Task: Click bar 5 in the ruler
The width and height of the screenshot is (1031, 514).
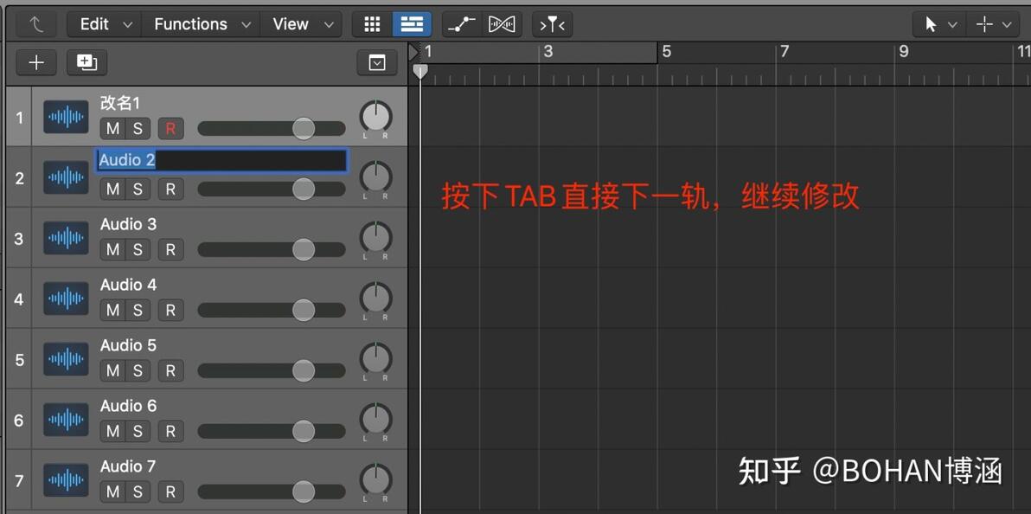Action: coord(666,52)
